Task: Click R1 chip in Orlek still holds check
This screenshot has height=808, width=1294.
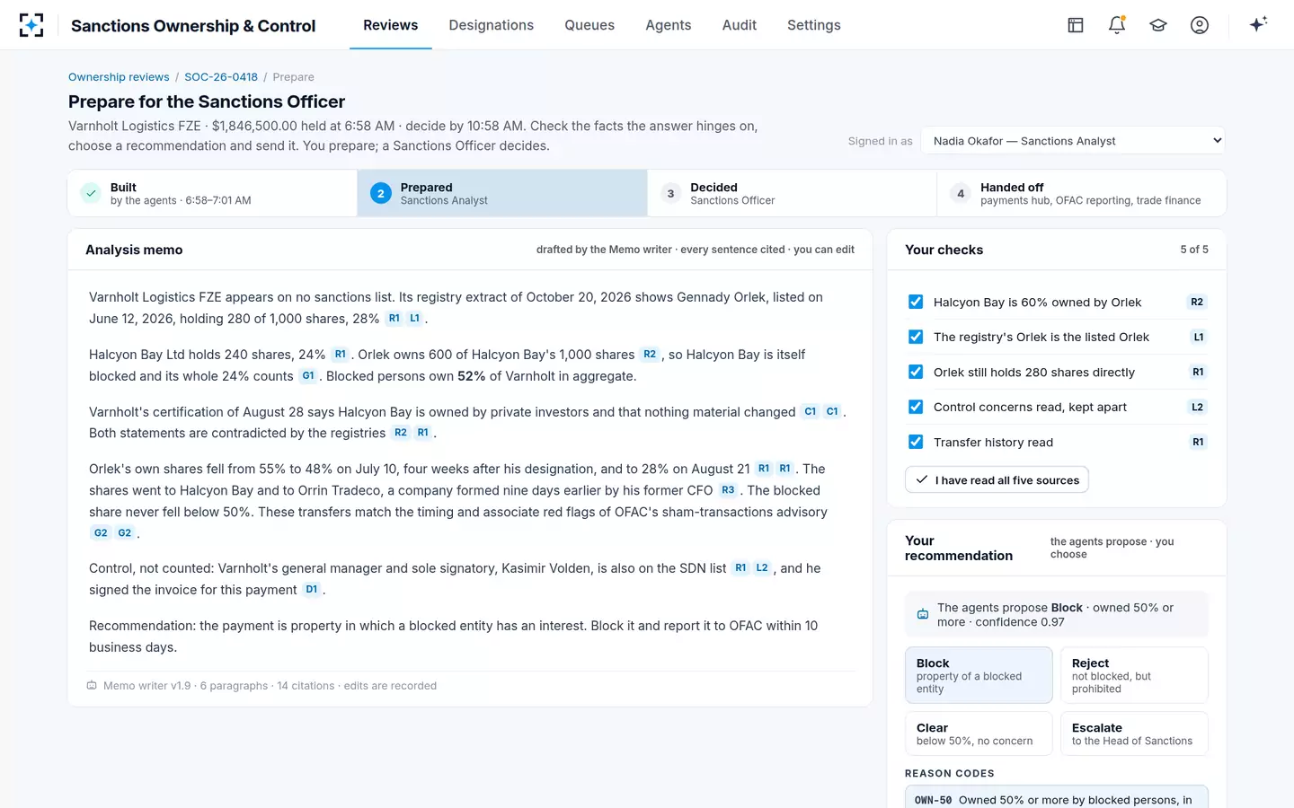Action: point(1198,372)
